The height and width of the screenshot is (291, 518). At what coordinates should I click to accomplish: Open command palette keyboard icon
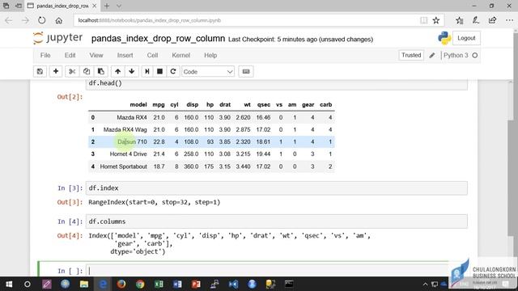[246, 72]
